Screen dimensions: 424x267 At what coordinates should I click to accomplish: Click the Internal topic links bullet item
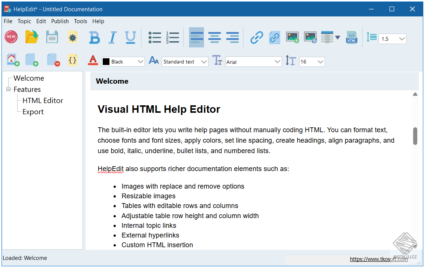[149, 226]
